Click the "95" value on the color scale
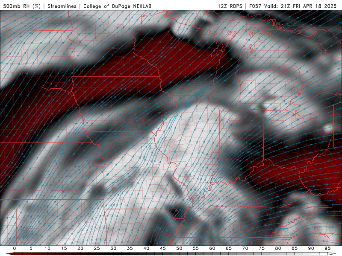 327,248
